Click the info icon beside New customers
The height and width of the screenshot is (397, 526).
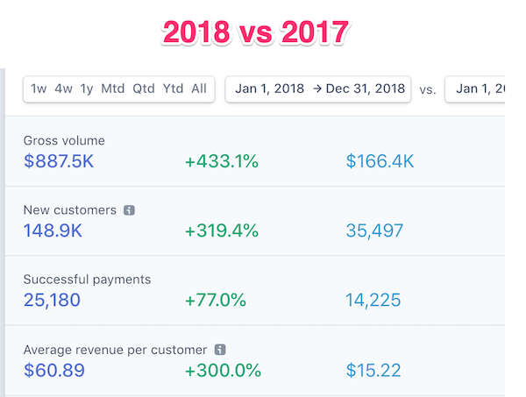(129, 210)
